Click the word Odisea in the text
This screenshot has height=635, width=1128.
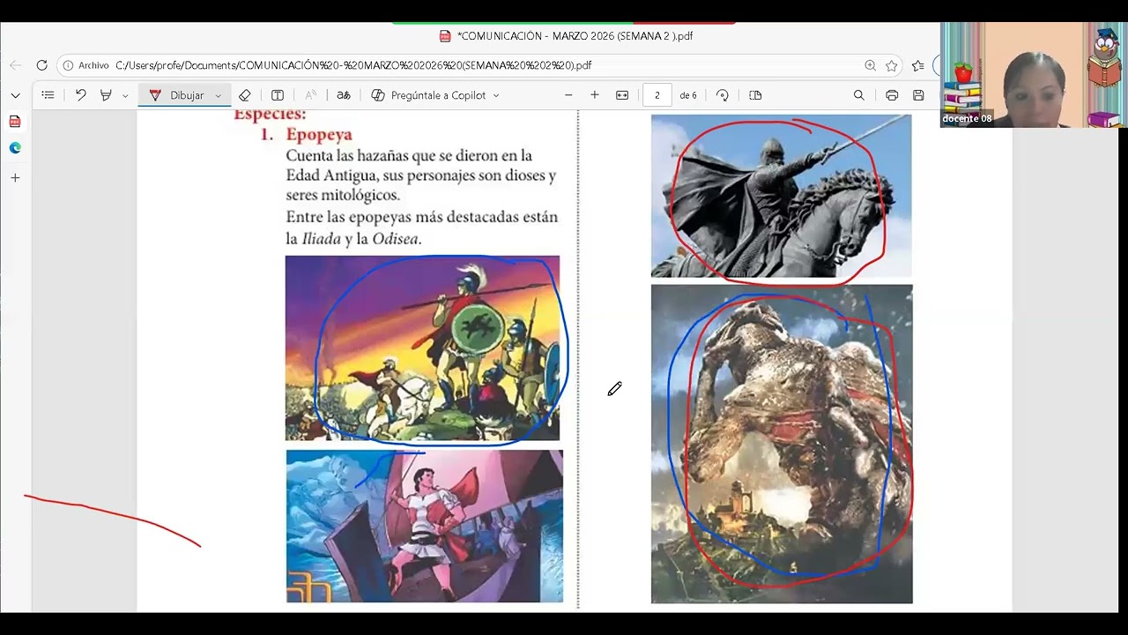[x=394, y=239]
